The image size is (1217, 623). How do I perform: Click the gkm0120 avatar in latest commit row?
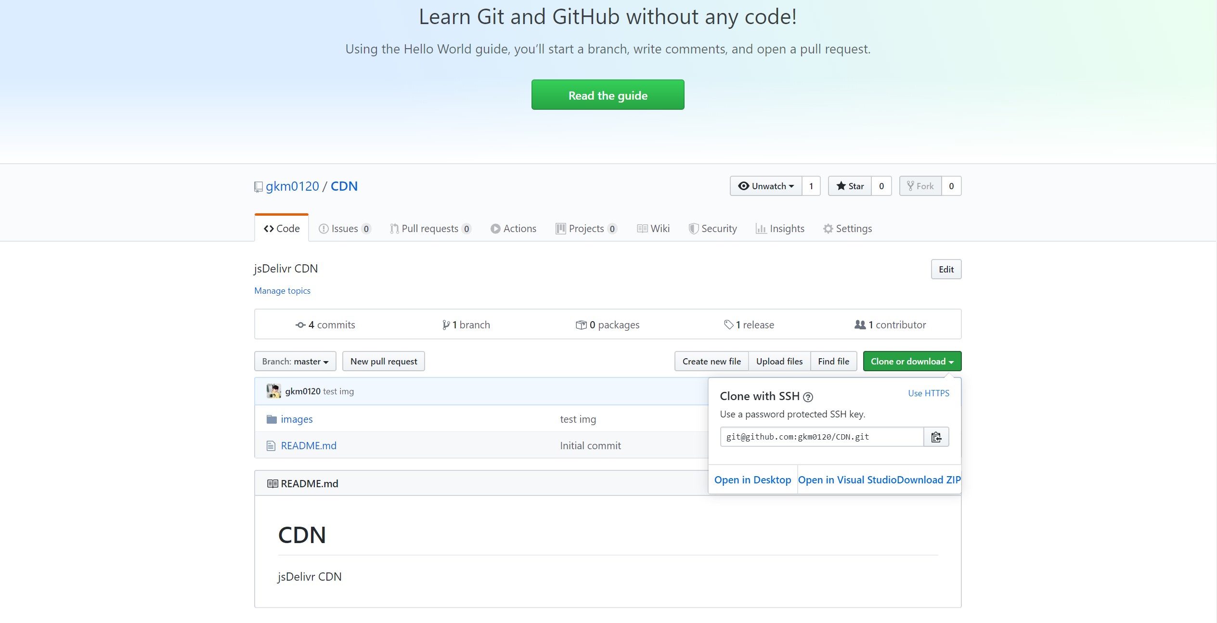[x=273, y=391]
